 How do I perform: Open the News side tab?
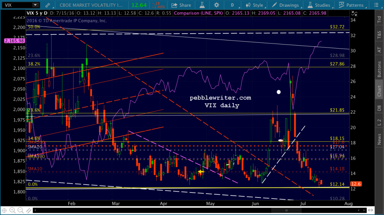click(379, 139)
